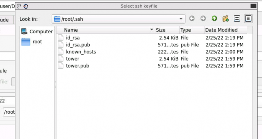Sort files by the Size column header
This screenshot has height=139, width=262.
167,30
